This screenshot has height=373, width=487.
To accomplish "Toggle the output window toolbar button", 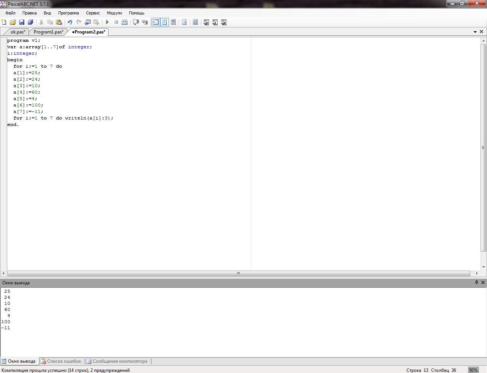I will point(156,22).
